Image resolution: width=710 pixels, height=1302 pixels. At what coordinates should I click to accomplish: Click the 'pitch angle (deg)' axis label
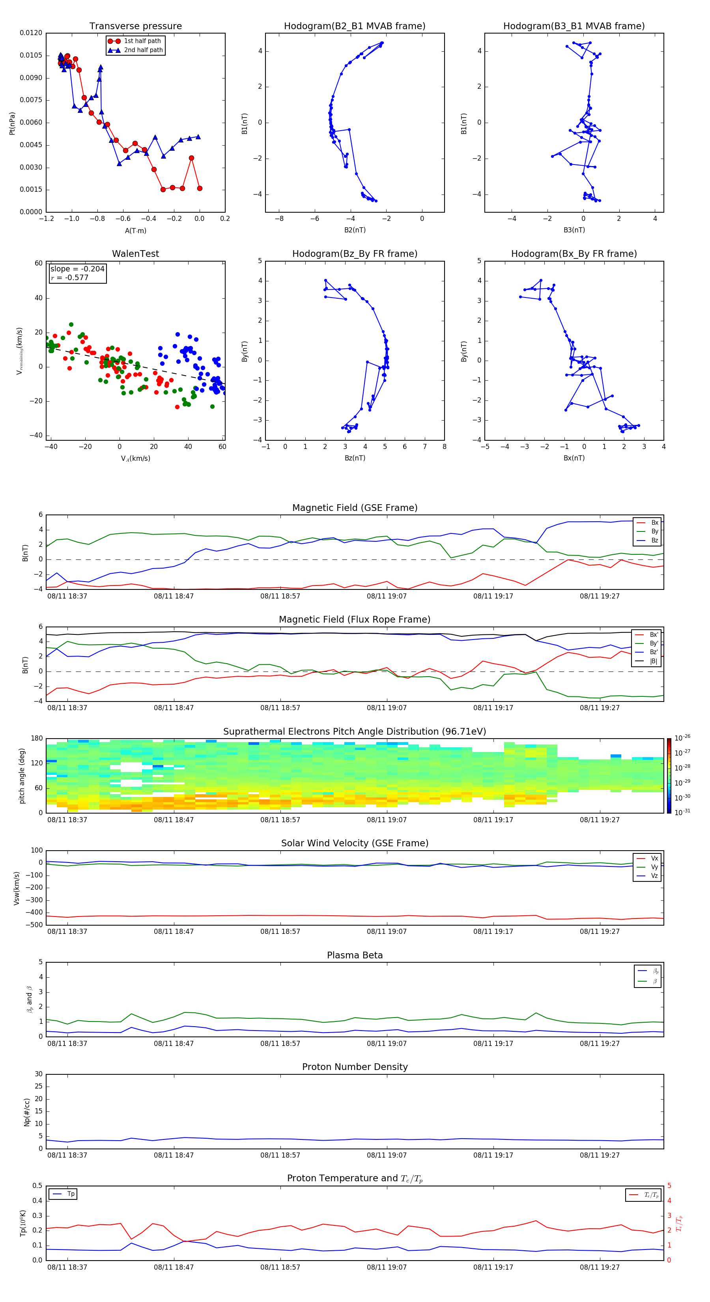(22, 776)
